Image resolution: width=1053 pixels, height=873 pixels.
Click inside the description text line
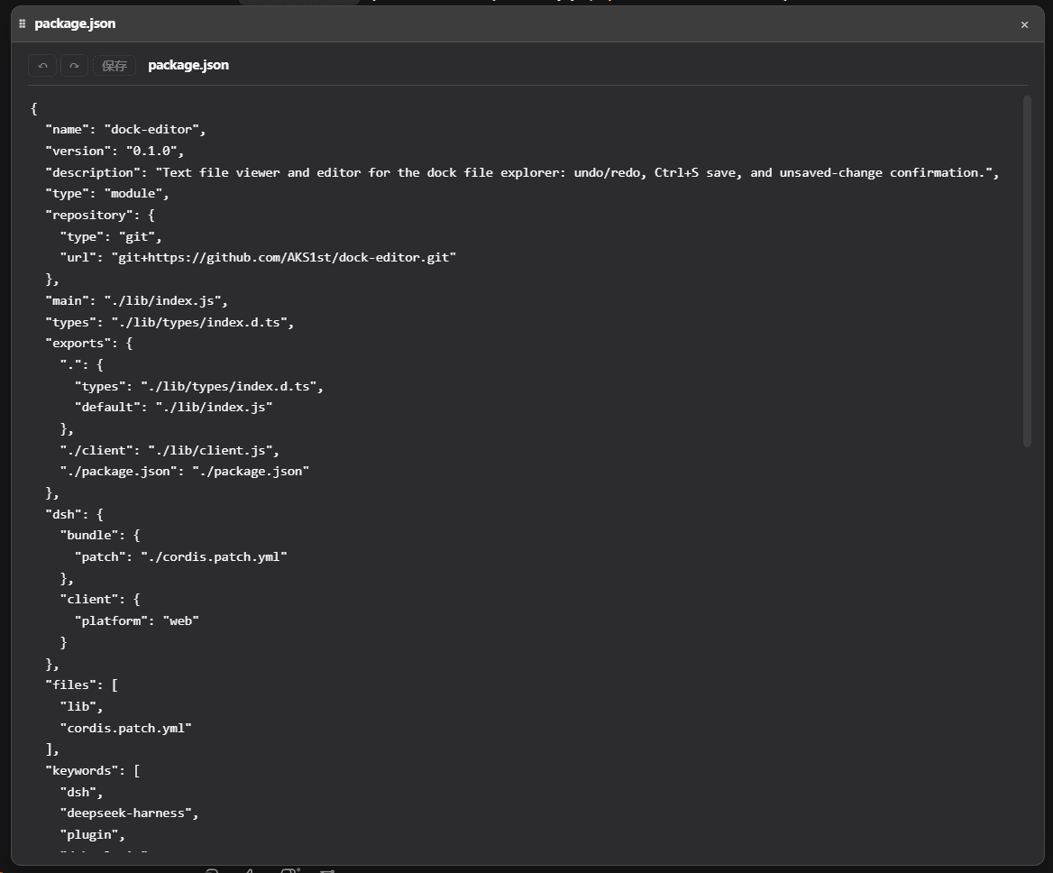point(522,172)
